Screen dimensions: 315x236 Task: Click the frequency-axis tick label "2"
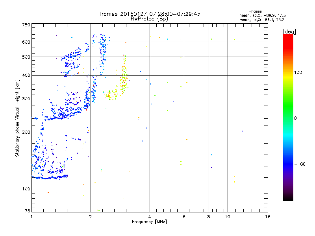91,217
